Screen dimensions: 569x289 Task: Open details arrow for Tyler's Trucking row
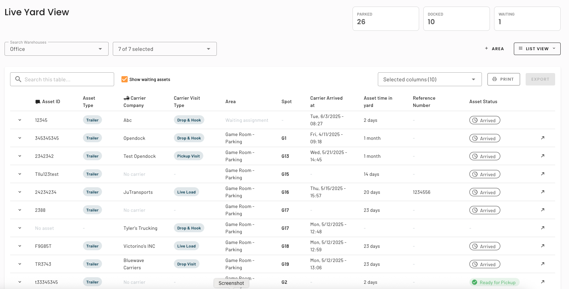pyautogui.click(x=543, y=228)
